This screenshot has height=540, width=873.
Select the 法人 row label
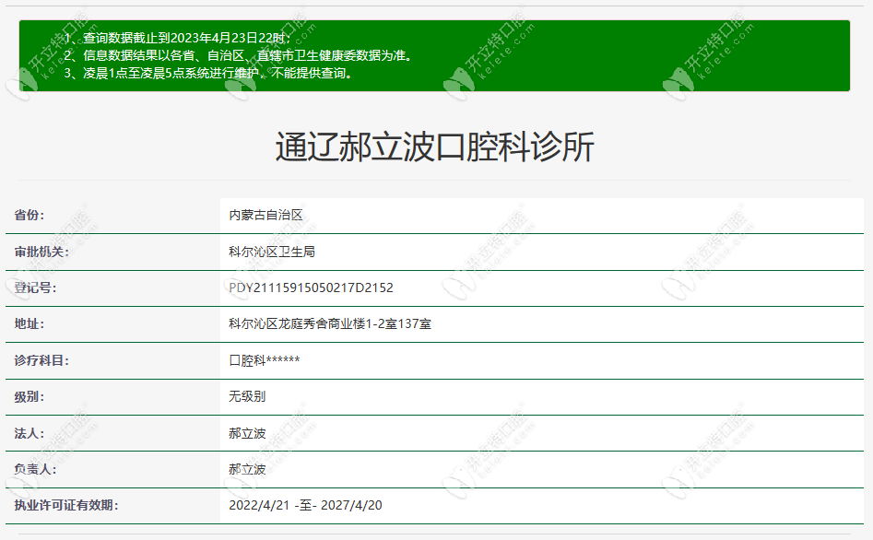(x=29, y=432)
